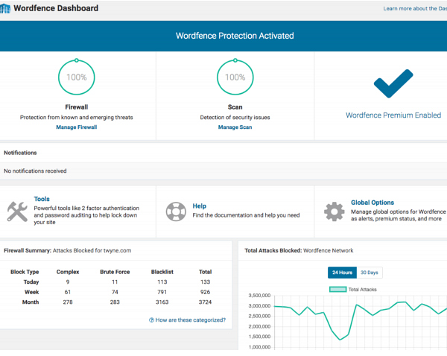
Task: Open the Manage Firewall link
Action: coord(77,127)
